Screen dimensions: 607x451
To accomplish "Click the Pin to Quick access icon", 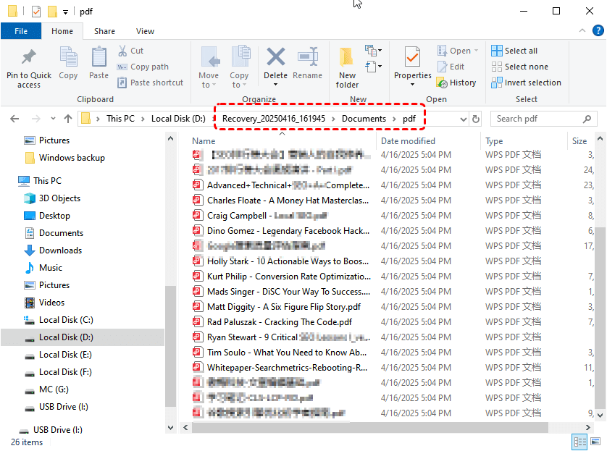I will pyautogui.click(x=29, y=57).
